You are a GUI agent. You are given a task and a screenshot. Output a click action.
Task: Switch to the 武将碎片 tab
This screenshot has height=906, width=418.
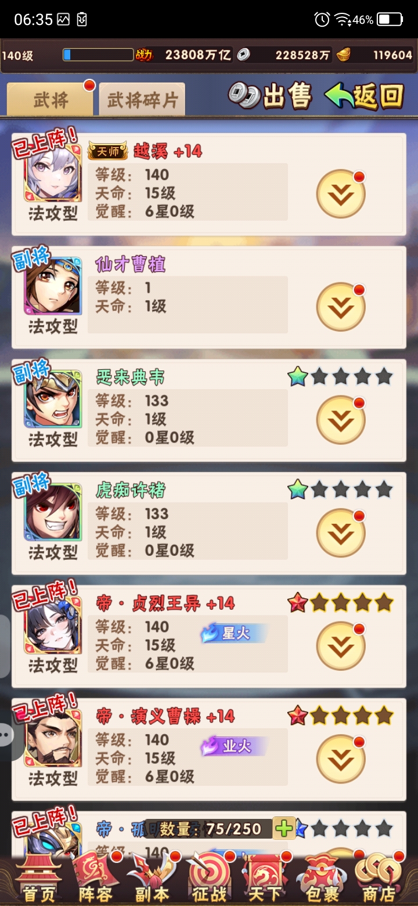point(142,100)
